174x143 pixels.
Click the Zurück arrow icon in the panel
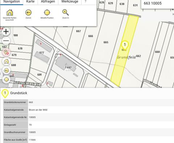(x=28, y=12)
